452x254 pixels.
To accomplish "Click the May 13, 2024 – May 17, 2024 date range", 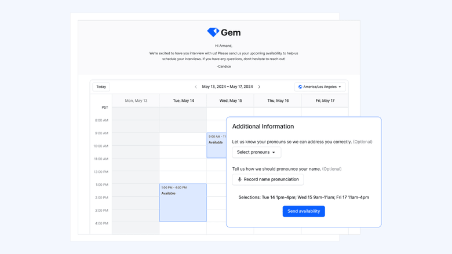I will (227, 87).
